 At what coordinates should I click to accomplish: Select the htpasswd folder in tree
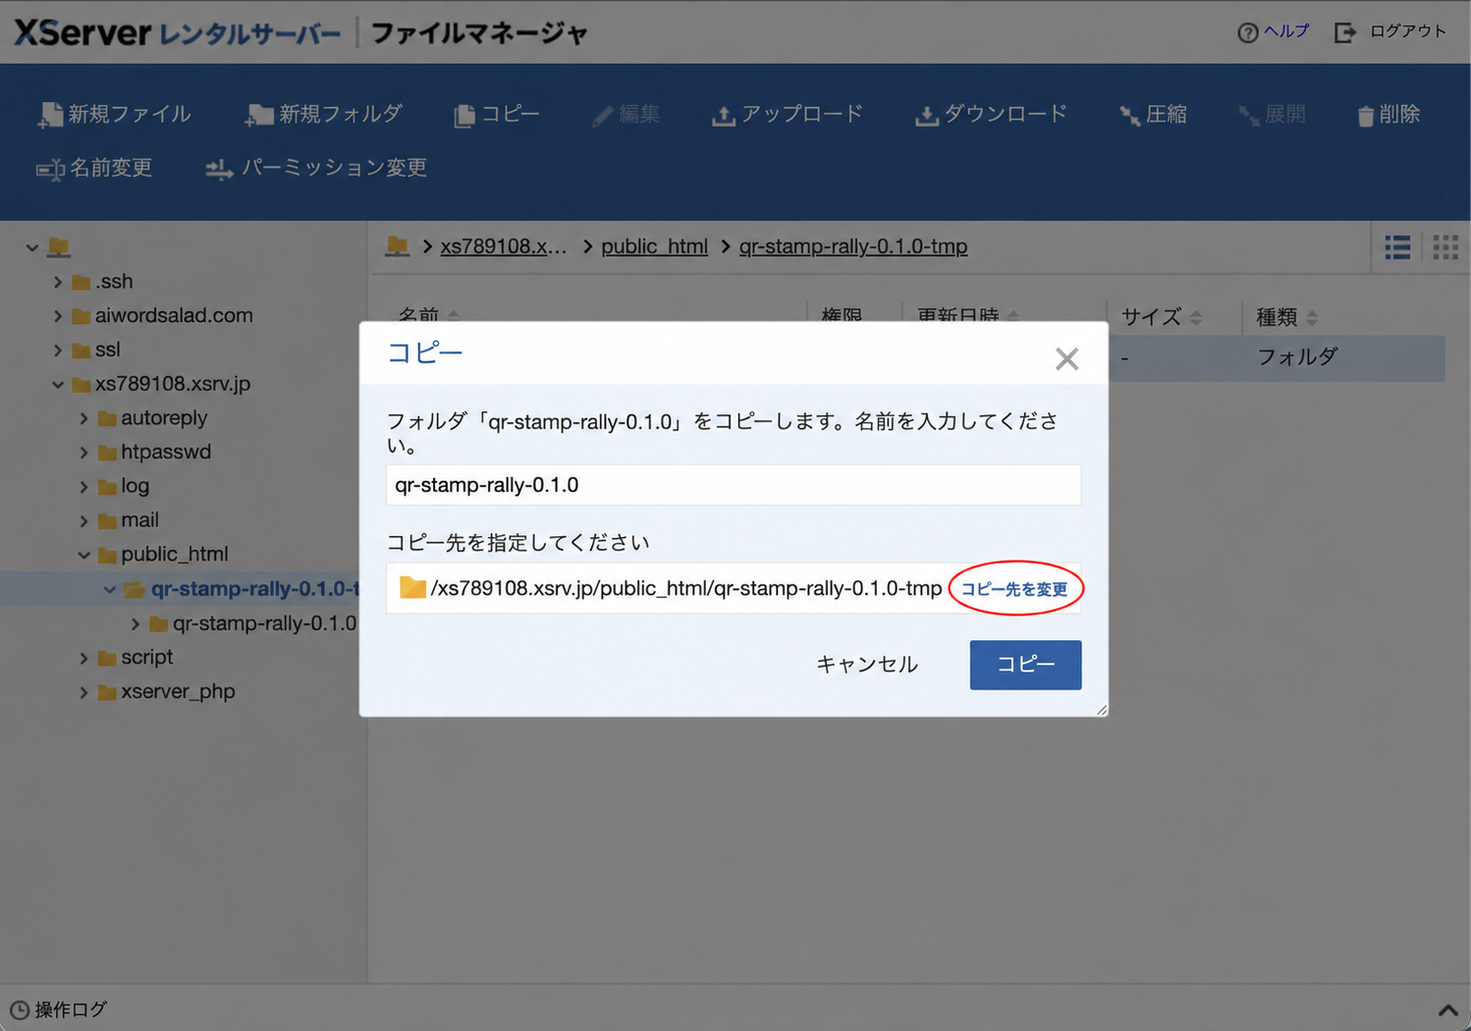155,452
